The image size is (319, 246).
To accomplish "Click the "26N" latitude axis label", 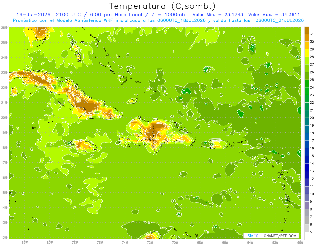I will pos(4,27).
